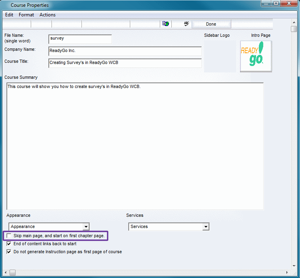Image resolution: width=300 pixels, height=278 pixels.
Task: Minimize the Course Properties window
Action: (x=266, y=3)
